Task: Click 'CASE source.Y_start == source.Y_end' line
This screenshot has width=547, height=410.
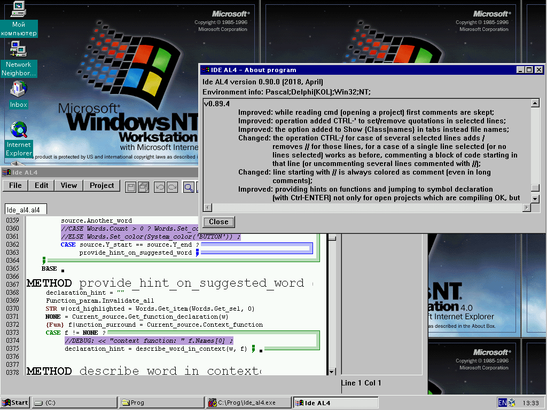Action: click(x=130, y=245)
